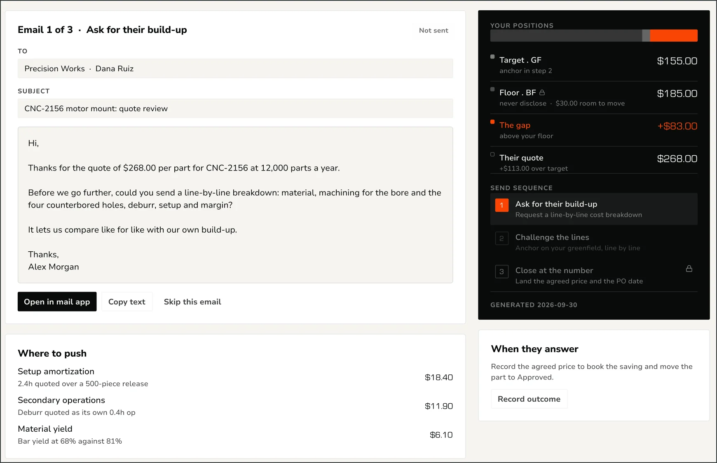Screen dimensions: 717x463
Task: Click the gray marker beside Target . GF
Action: pyautogui.click(x=492, y=57)
